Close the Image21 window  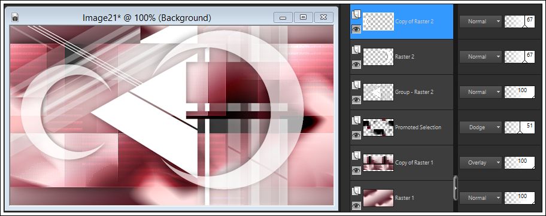click(x=323, y=17)
